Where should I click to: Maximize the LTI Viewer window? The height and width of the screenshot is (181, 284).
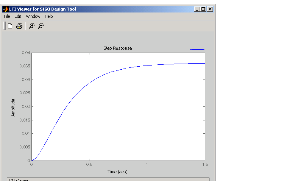coord(203,9)
